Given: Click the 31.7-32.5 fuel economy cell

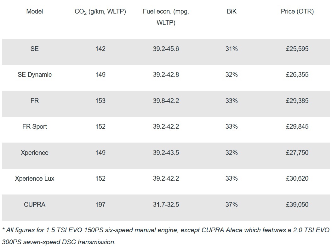Looking at the screenshot, I should 166,205.
